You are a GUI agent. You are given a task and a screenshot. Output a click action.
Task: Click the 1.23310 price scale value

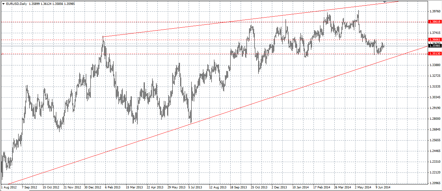point(435,162)
